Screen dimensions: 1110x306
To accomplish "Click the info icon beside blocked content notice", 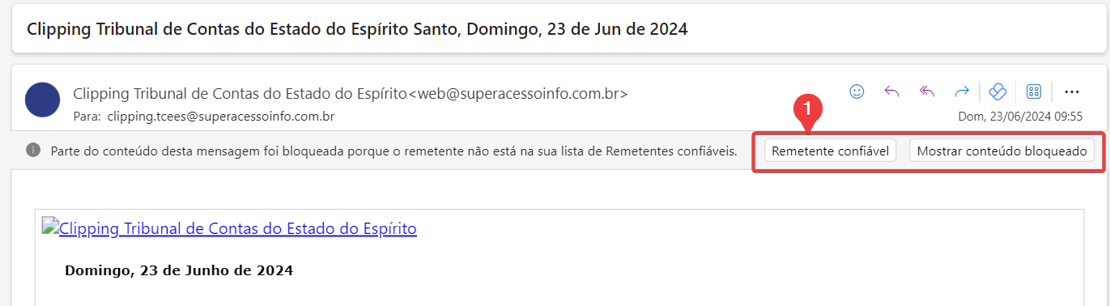I will coord(33,150).
